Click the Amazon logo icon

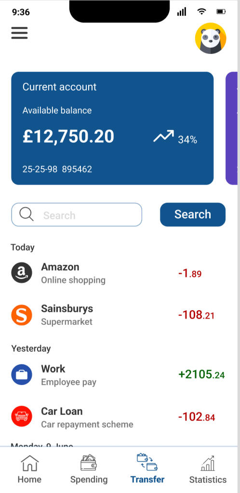pyautogui.click(x=22, y=273)
